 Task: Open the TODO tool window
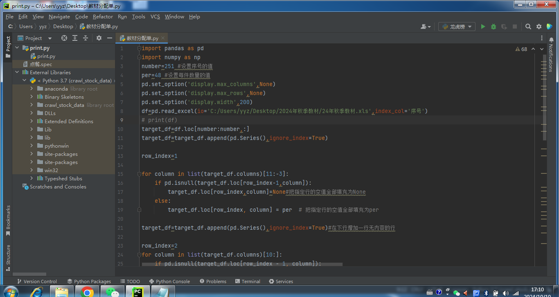click(x=130, y=281)
